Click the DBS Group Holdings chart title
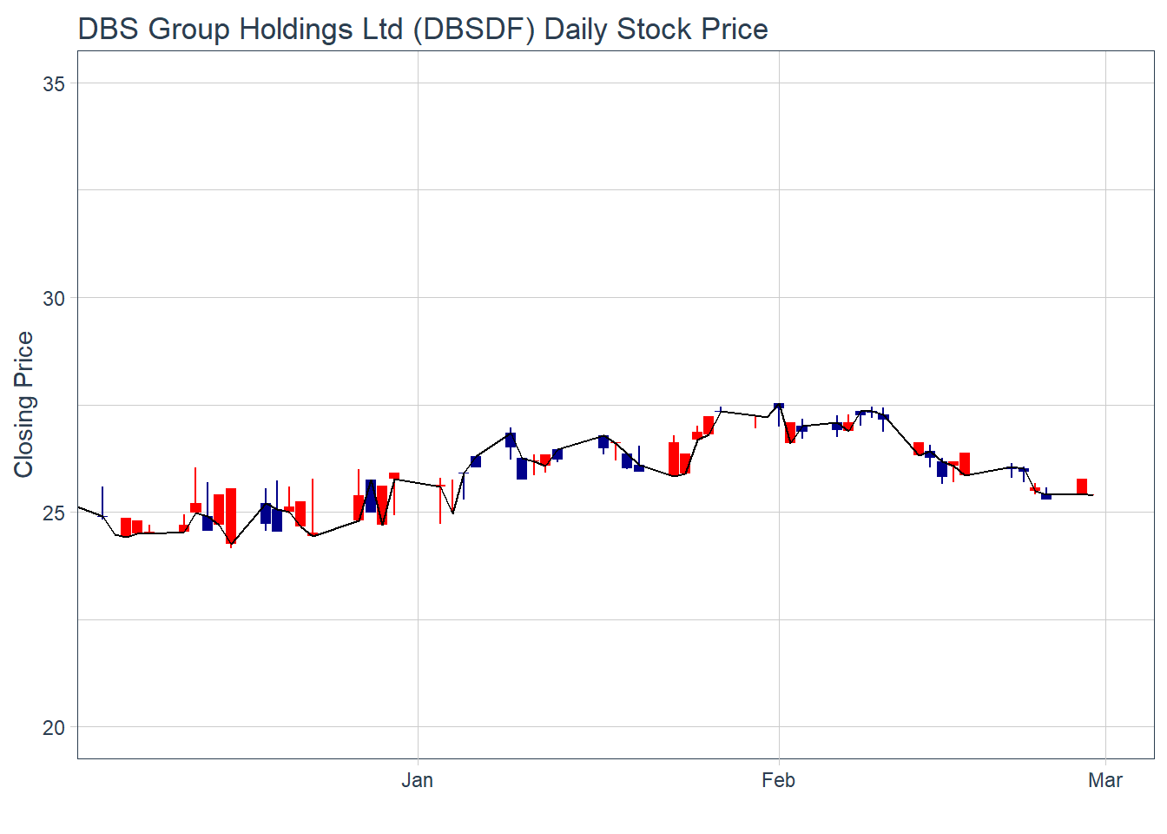 click(422, 29)
